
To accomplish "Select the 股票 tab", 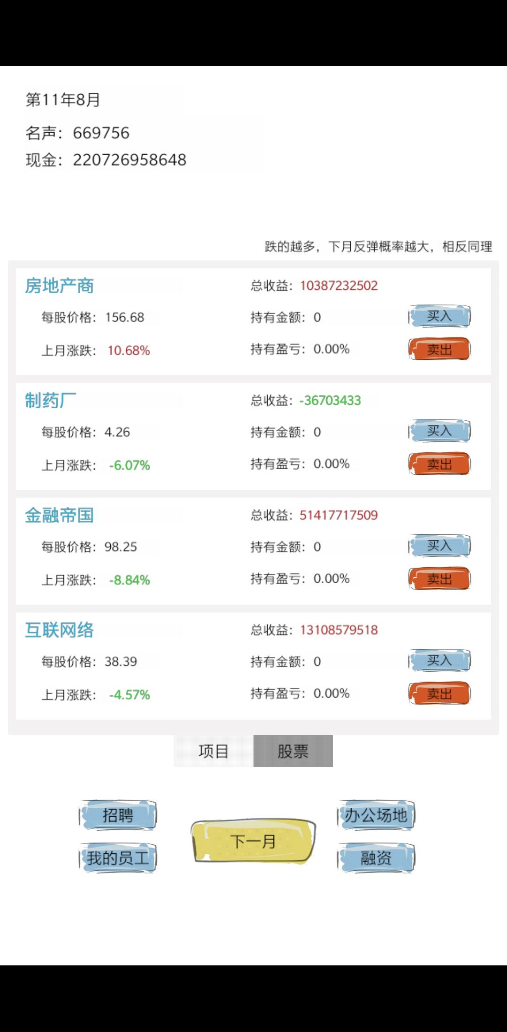I will click(x=293, y=751).
